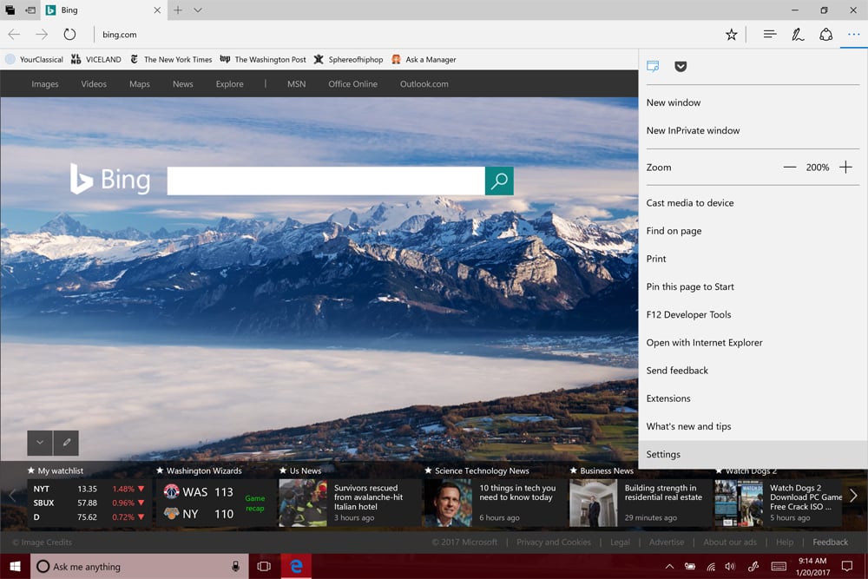Open 10 things in tech story
Image resolution: width=868 pixels, height=579 pixels.
click(496, 503)
